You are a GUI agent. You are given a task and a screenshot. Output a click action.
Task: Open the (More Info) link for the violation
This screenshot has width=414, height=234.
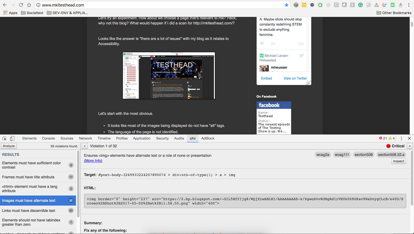tap(93, 160)
